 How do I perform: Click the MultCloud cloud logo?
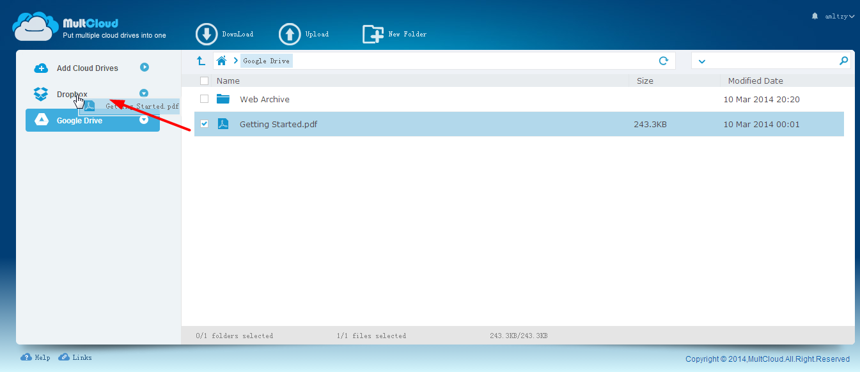(35, 27)
